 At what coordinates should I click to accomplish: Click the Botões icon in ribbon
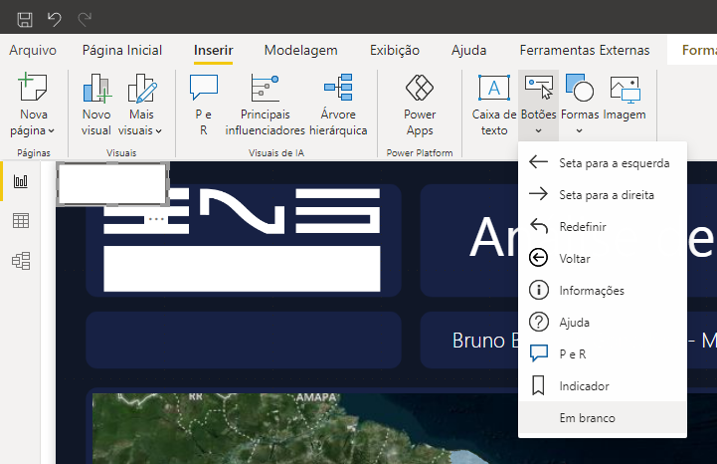click(x=539, y=88)
